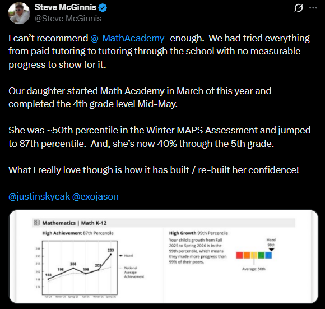Click the blue verified badge
The image size is (325, 309).
click(x=103, y=8)
